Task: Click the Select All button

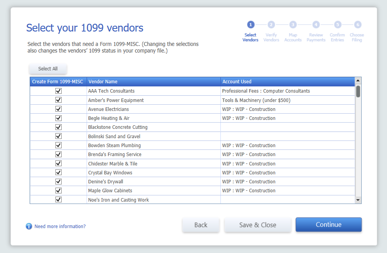Action: pyautogui.click(x=48, y=69)
